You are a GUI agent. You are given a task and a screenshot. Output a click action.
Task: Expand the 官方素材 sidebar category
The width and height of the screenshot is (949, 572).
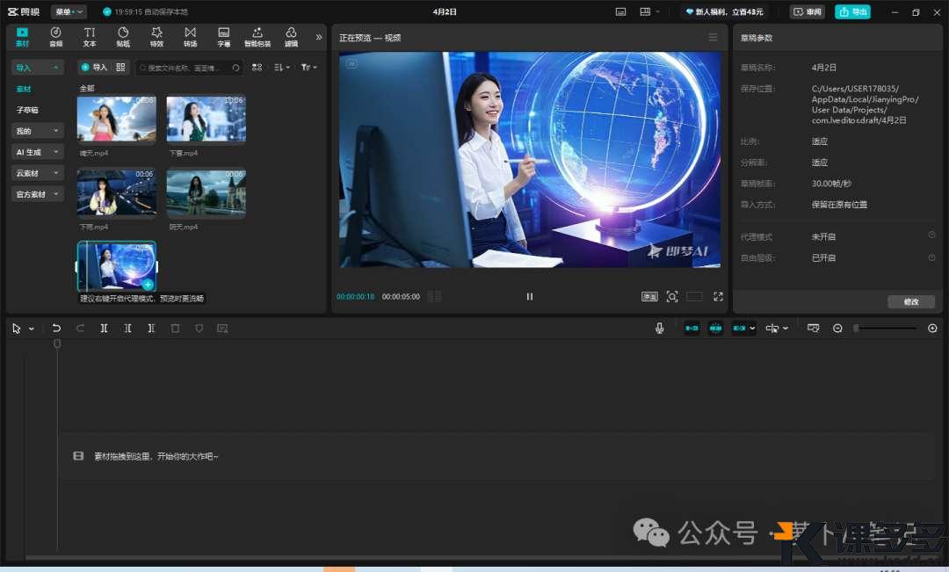[x=38, y=194]
